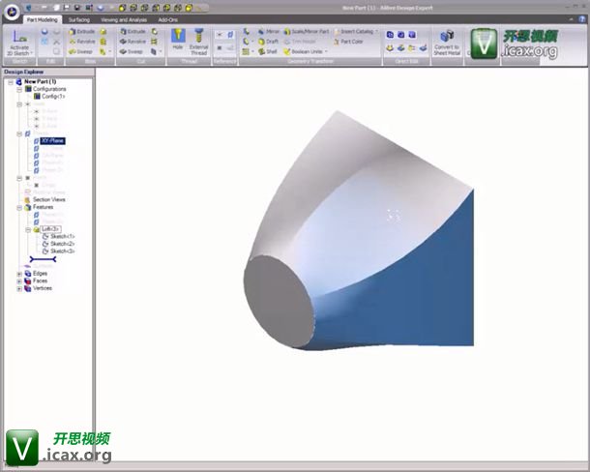Click the first blue Direct Edit icon
The image size is (590, 472).
(390, 35)
